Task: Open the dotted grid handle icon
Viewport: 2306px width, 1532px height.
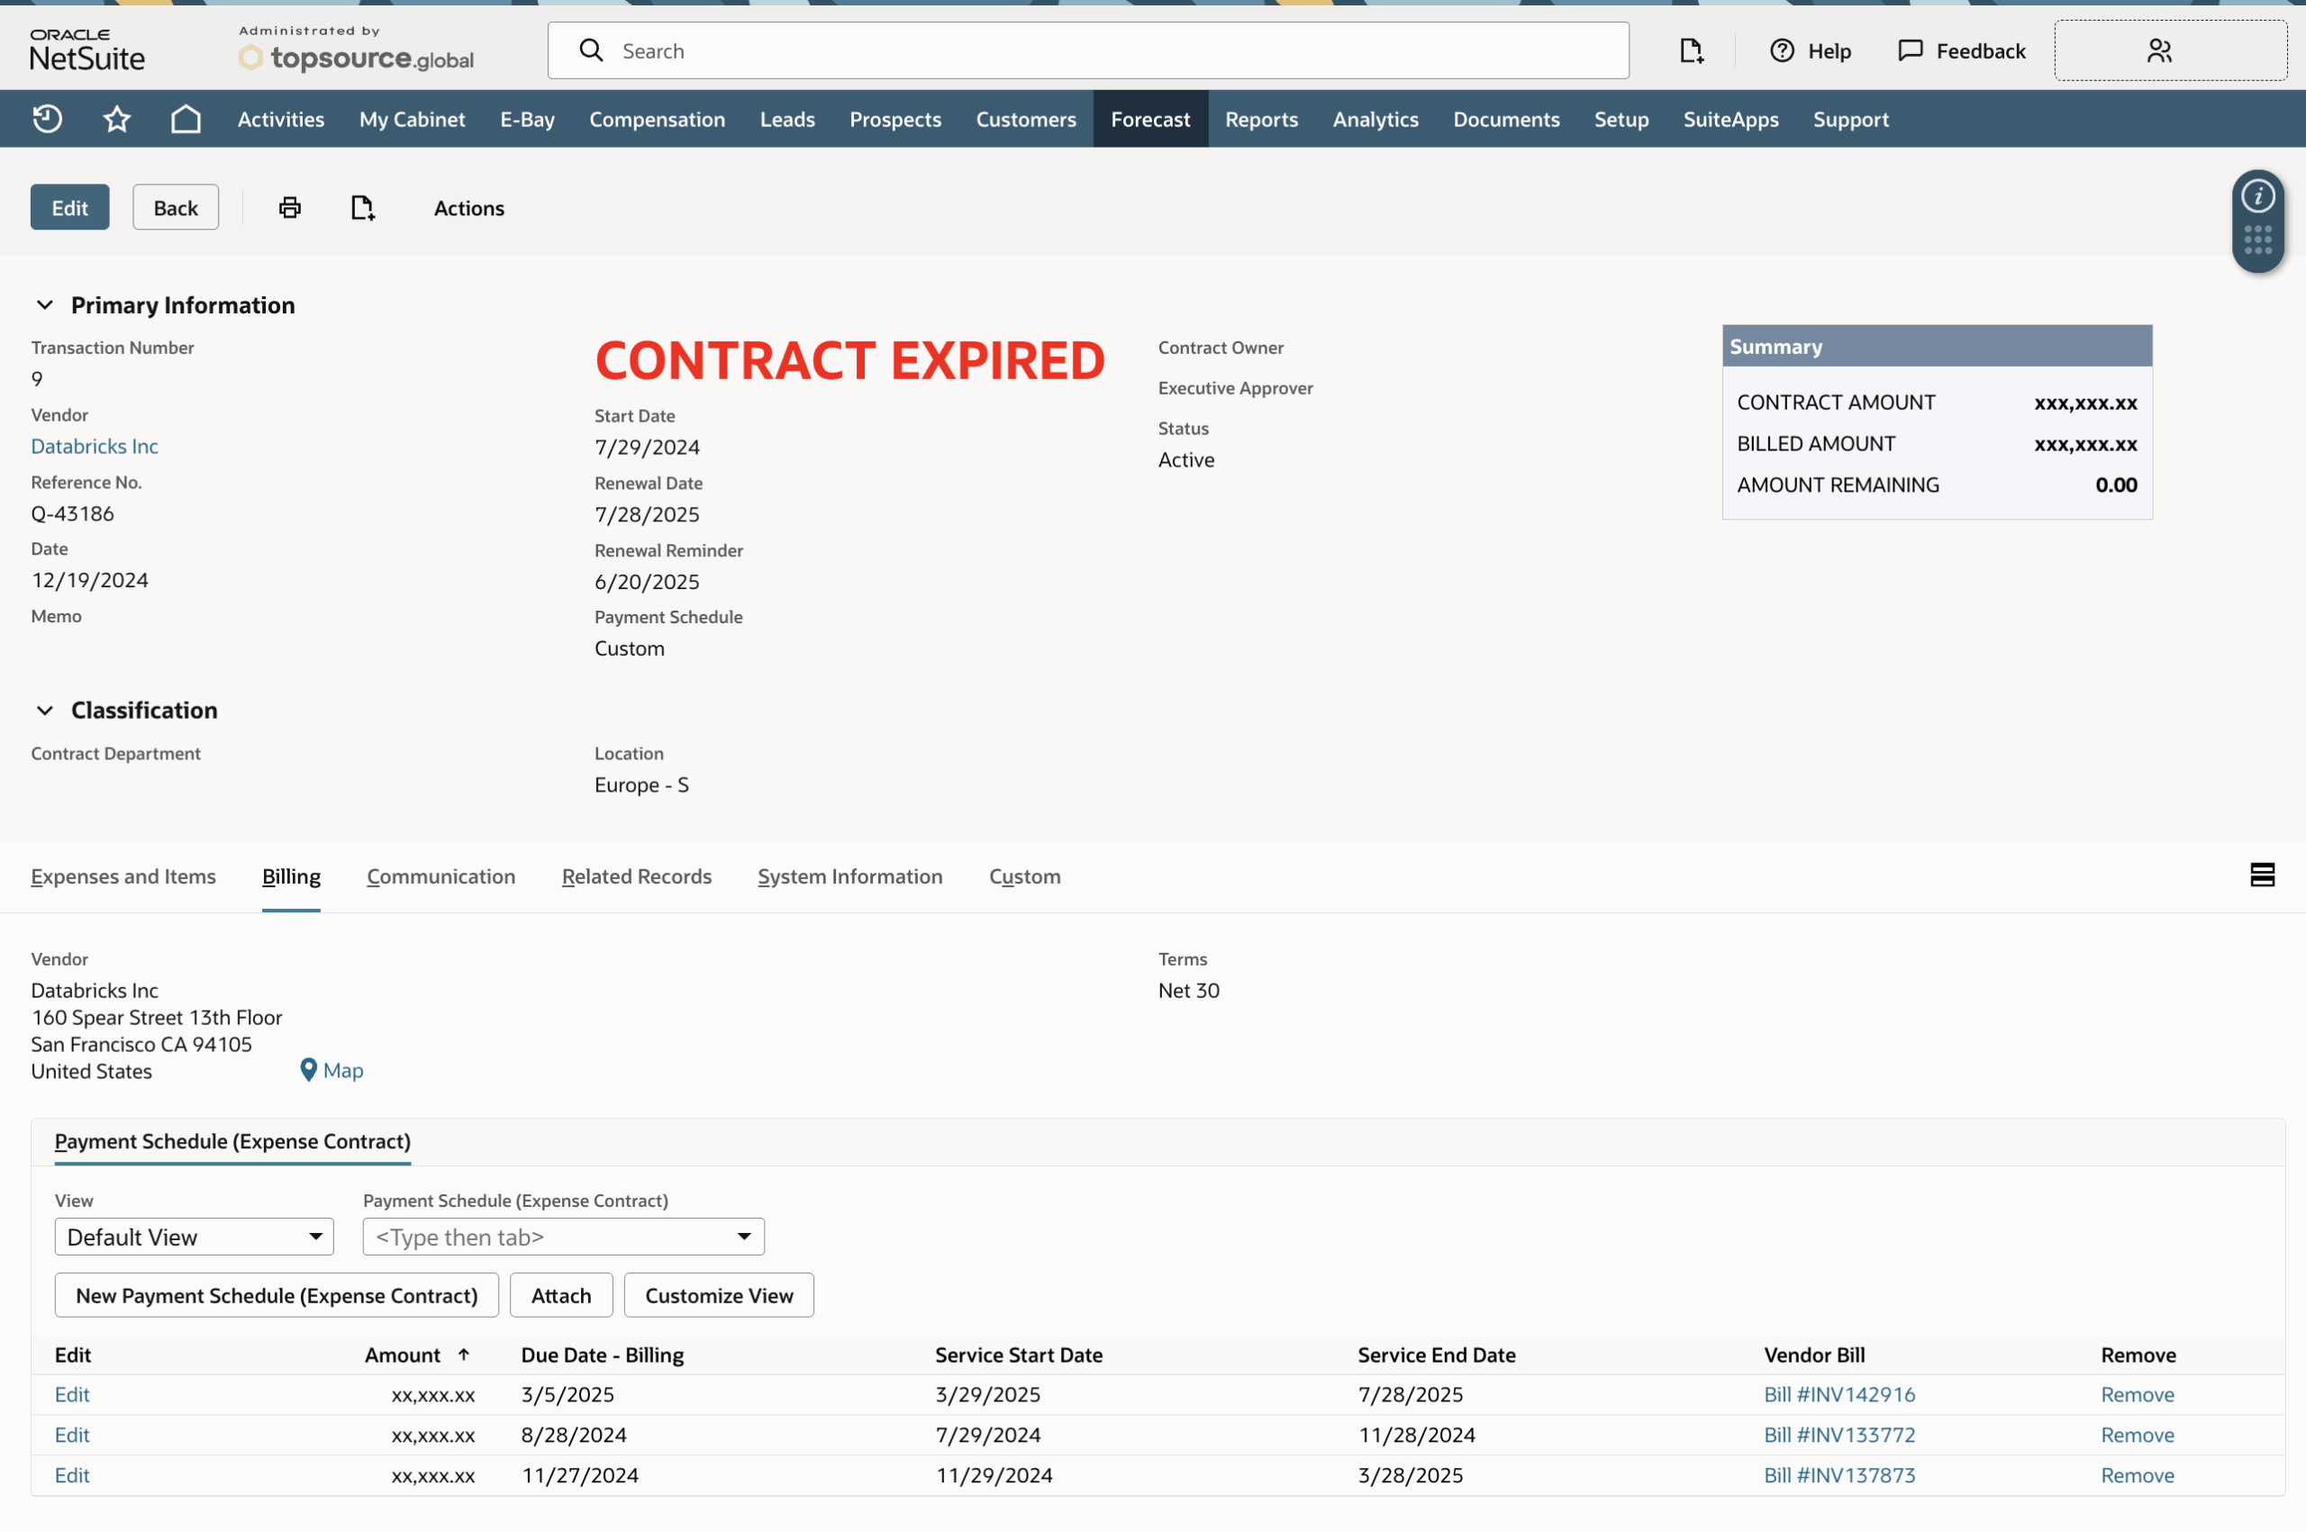Action: (2258, 240)
